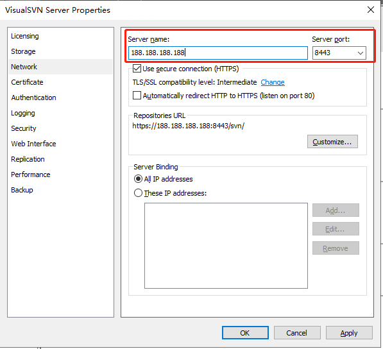This screenshot has width=383, height=349.
Task: Choose the These IP addresses option
Action: (x=138, y=193)
